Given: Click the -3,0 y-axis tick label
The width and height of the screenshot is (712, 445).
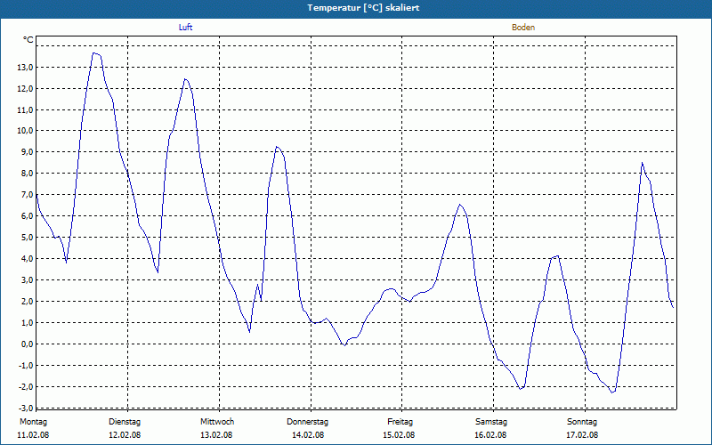Looking at the screenshot, I should pos(26,408).
